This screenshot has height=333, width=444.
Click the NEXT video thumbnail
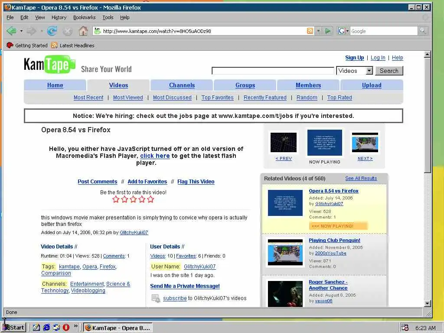365,142
